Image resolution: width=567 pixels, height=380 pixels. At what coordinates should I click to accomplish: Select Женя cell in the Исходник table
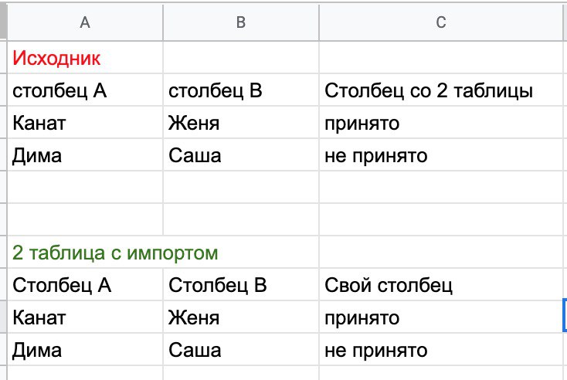pos(194,124)
